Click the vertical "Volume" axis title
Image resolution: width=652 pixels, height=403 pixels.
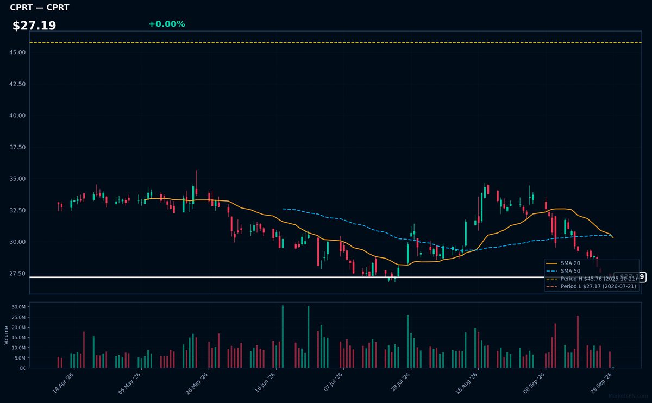(x=7, y=335)
